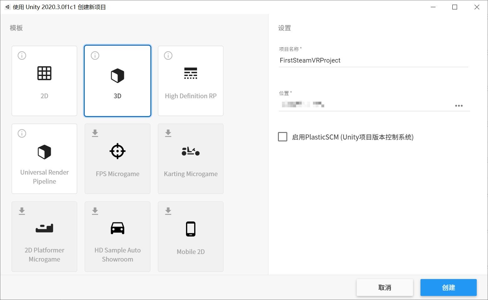The width and height of the screenshot is (488, 300).
Task: Click the 2D template label text
Action: [44, 96]
